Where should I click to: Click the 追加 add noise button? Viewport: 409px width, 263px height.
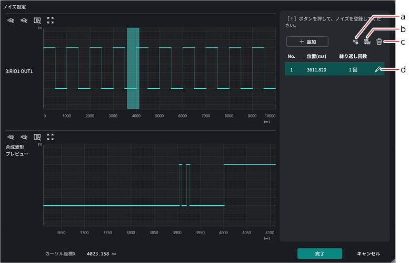pyautogui.click(x=307, y=41)
